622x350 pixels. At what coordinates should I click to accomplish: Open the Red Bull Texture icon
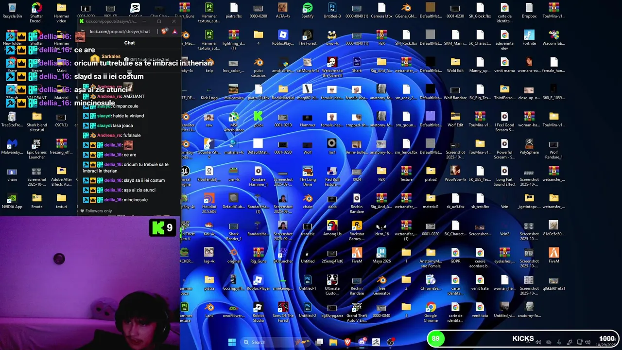point(332,176)
